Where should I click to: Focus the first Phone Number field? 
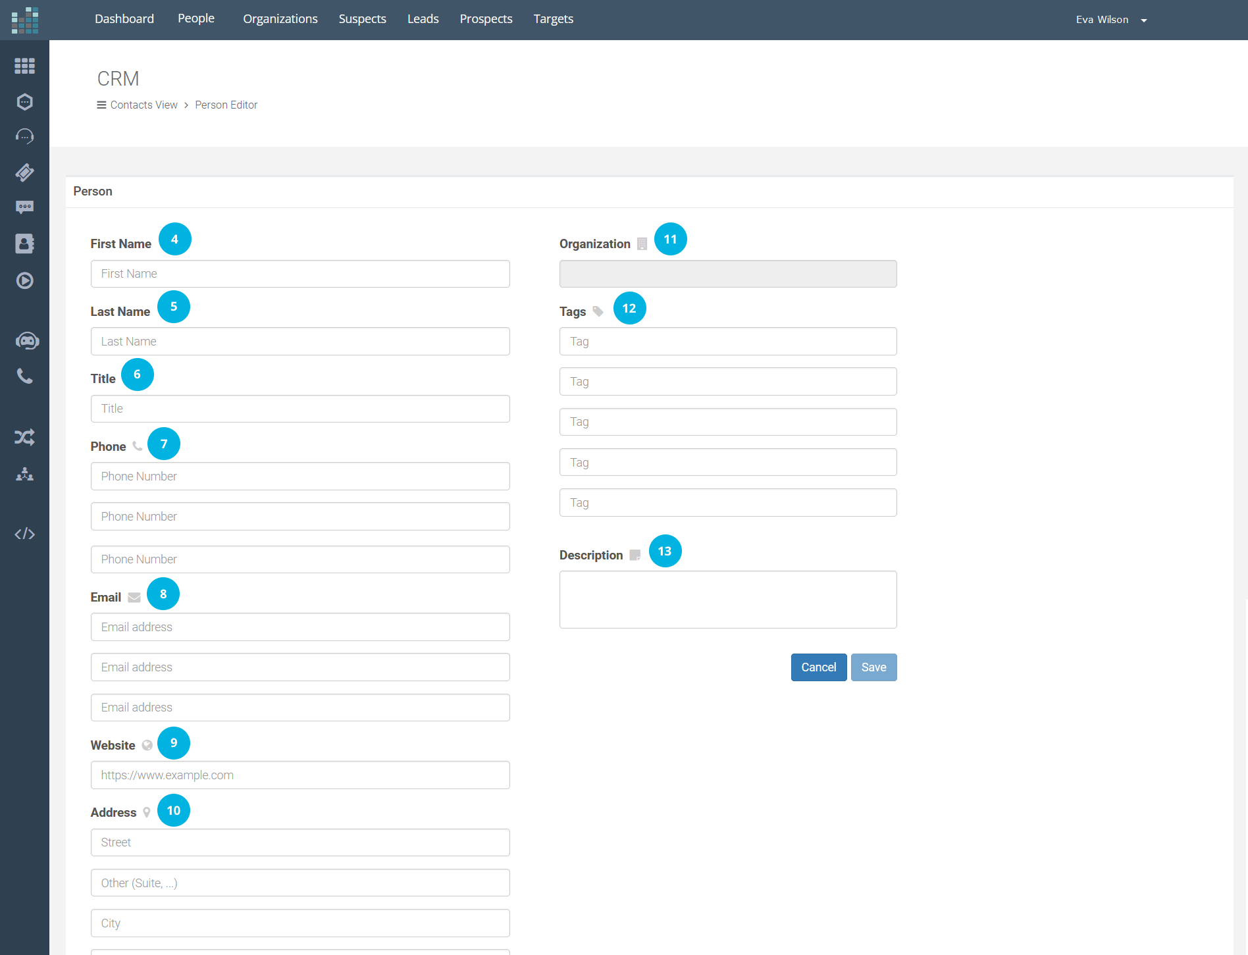pos(300,477)
